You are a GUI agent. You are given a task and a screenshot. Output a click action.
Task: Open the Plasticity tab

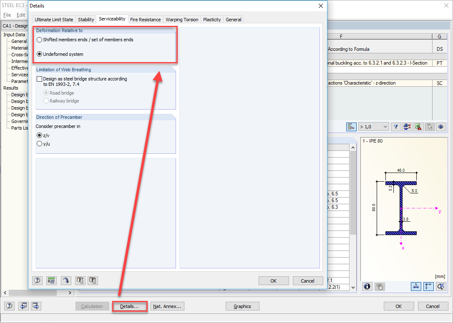click(212, 20)
